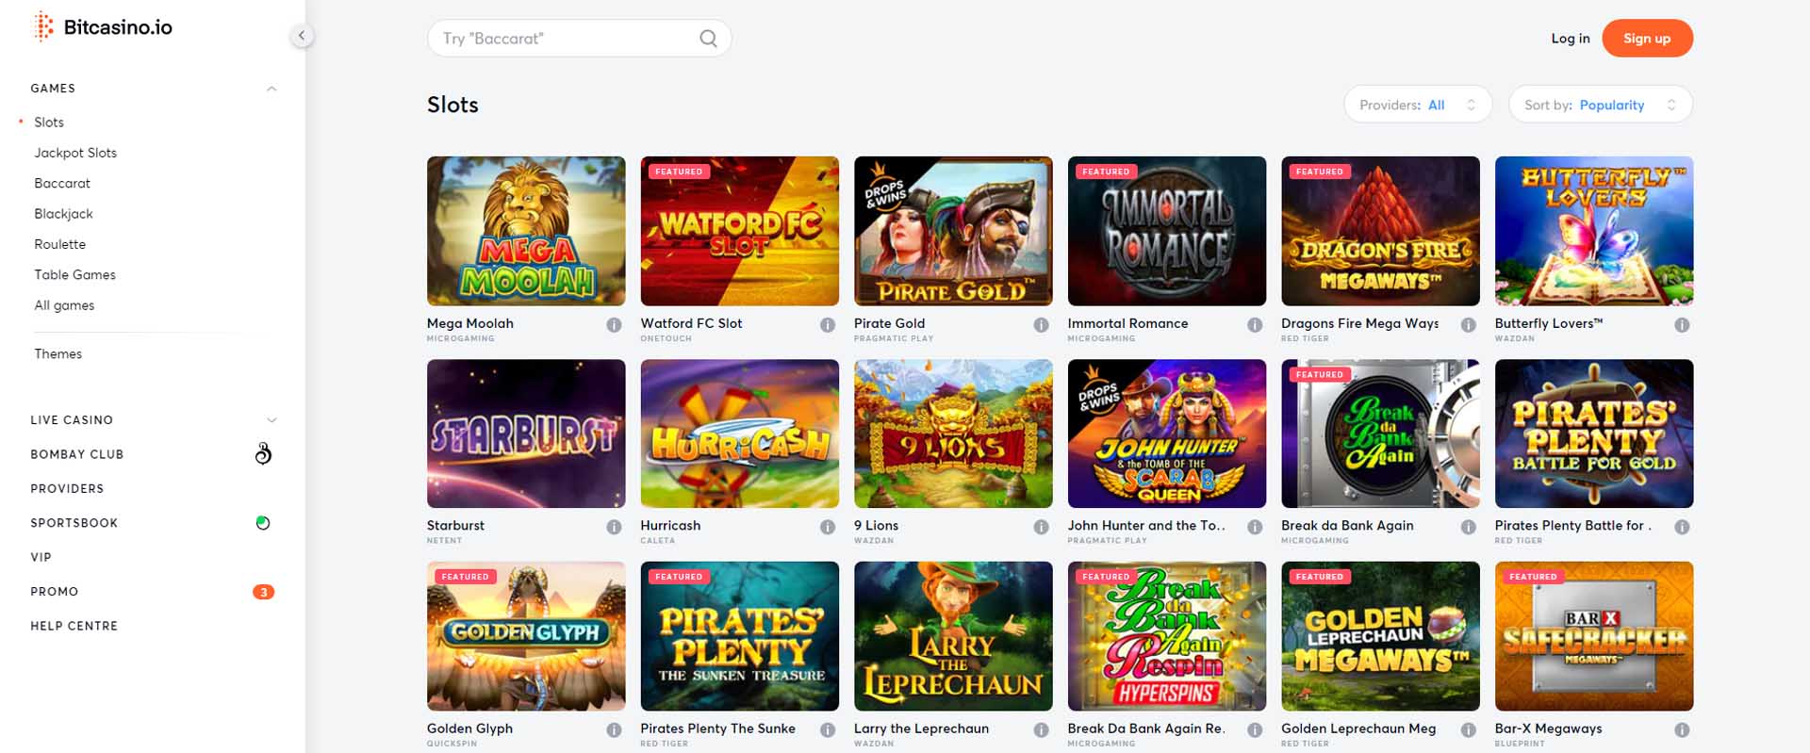Viewport: 1810px width, 753px height.
Task: Click the Bitcasino.io logo
Action: (x=103, y=27)
